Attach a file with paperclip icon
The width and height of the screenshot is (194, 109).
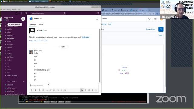(x=93, y=90)
